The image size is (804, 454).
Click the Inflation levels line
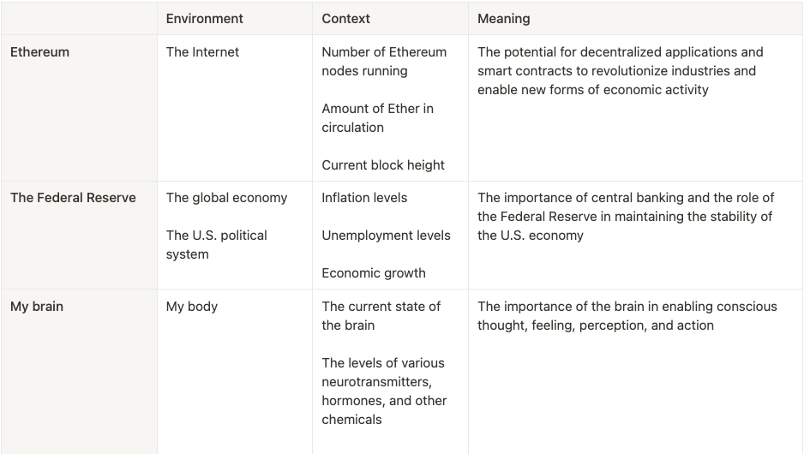(363, 197)
